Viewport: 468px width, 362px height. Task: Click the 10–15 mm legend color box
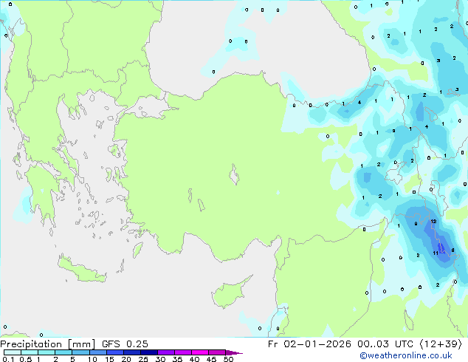click(98, 352)
